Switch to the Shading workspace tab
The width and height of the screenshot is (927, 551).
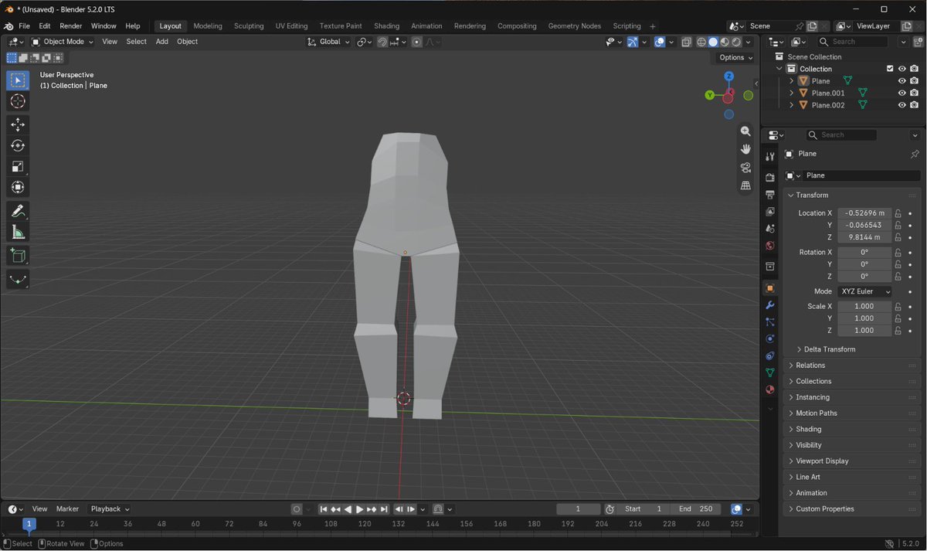click(x=386, y=26)
